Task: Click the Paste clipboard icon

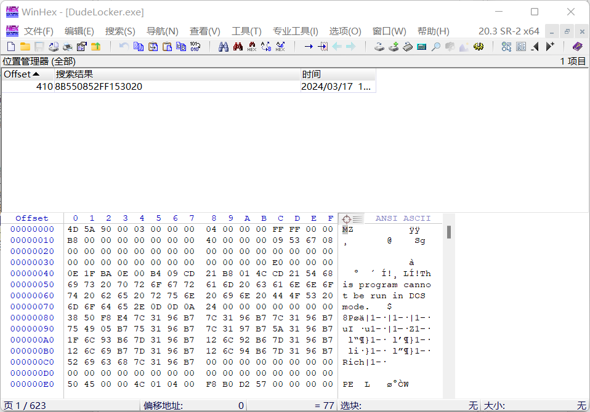Action: (x=167, y=47)
